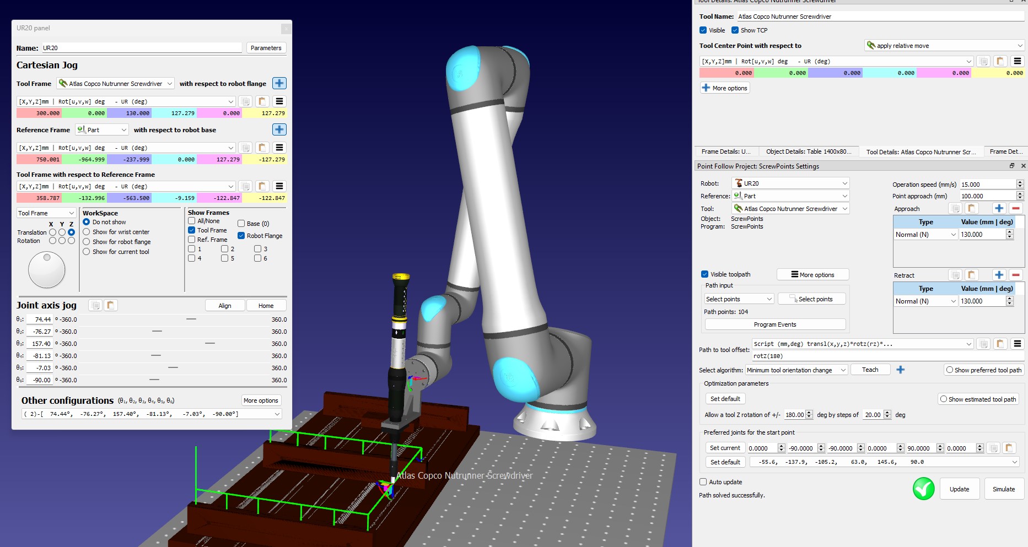Click the blue plus beside Reference Frame
Viewport: 1028px width, 547px height.
click(279, 129)
